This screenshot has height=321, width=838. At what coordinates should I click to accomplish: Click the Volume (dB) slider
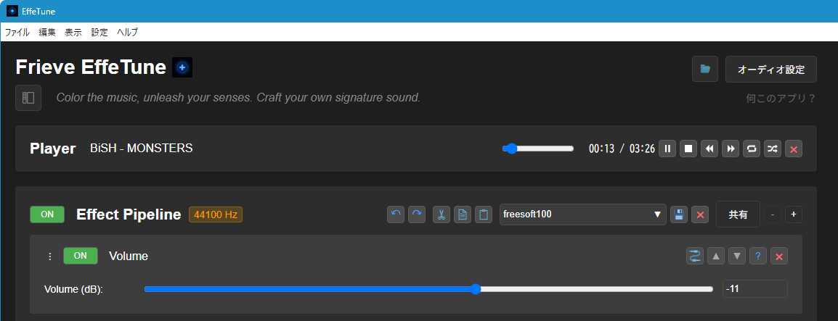(428, 289)
